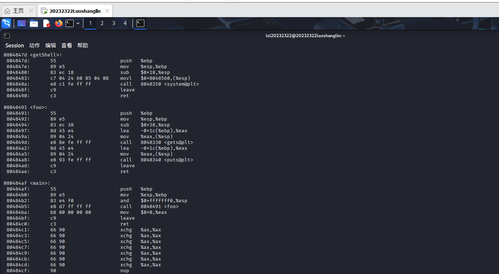Select the running terminal taskbar button
This screenshot has height=274, width=499.
(x=140, y=23)
